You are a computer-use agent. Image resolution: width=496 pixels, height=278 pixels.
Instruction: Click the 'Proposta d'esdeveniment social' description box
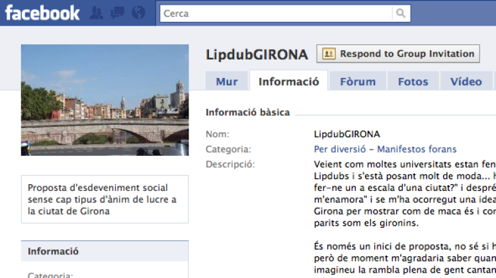105,199
